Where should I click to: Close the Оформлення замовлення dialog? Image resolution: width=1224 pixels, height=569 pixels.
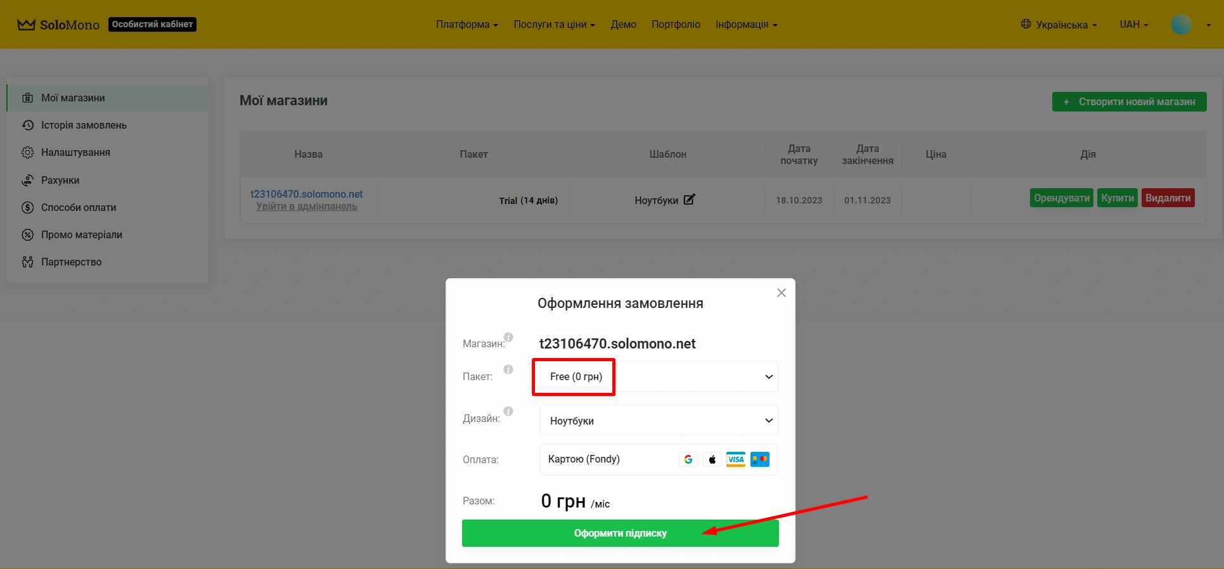[781, 293]
